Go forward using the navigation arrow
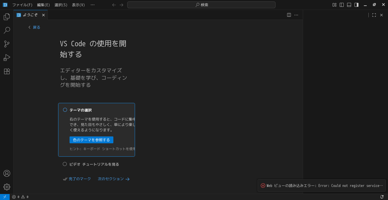Viewport: 388px width, 200px height. click(x=122, y=5)
